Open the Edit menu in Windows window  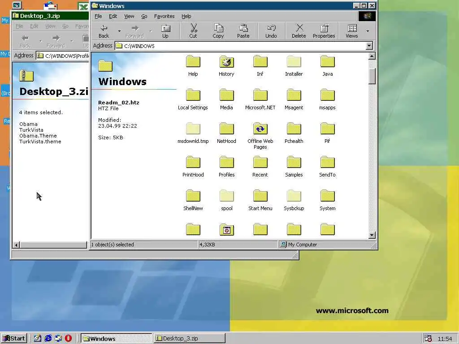click(x=113, y=17)
